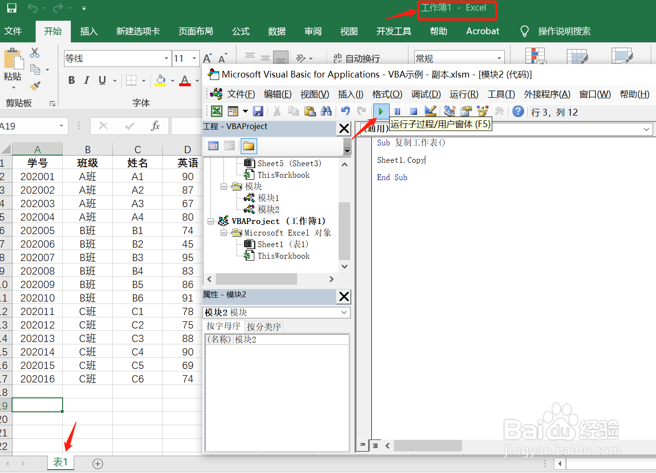
Task: Open Object Browser icon in VBA toolbar
Action: pos(483,112)
